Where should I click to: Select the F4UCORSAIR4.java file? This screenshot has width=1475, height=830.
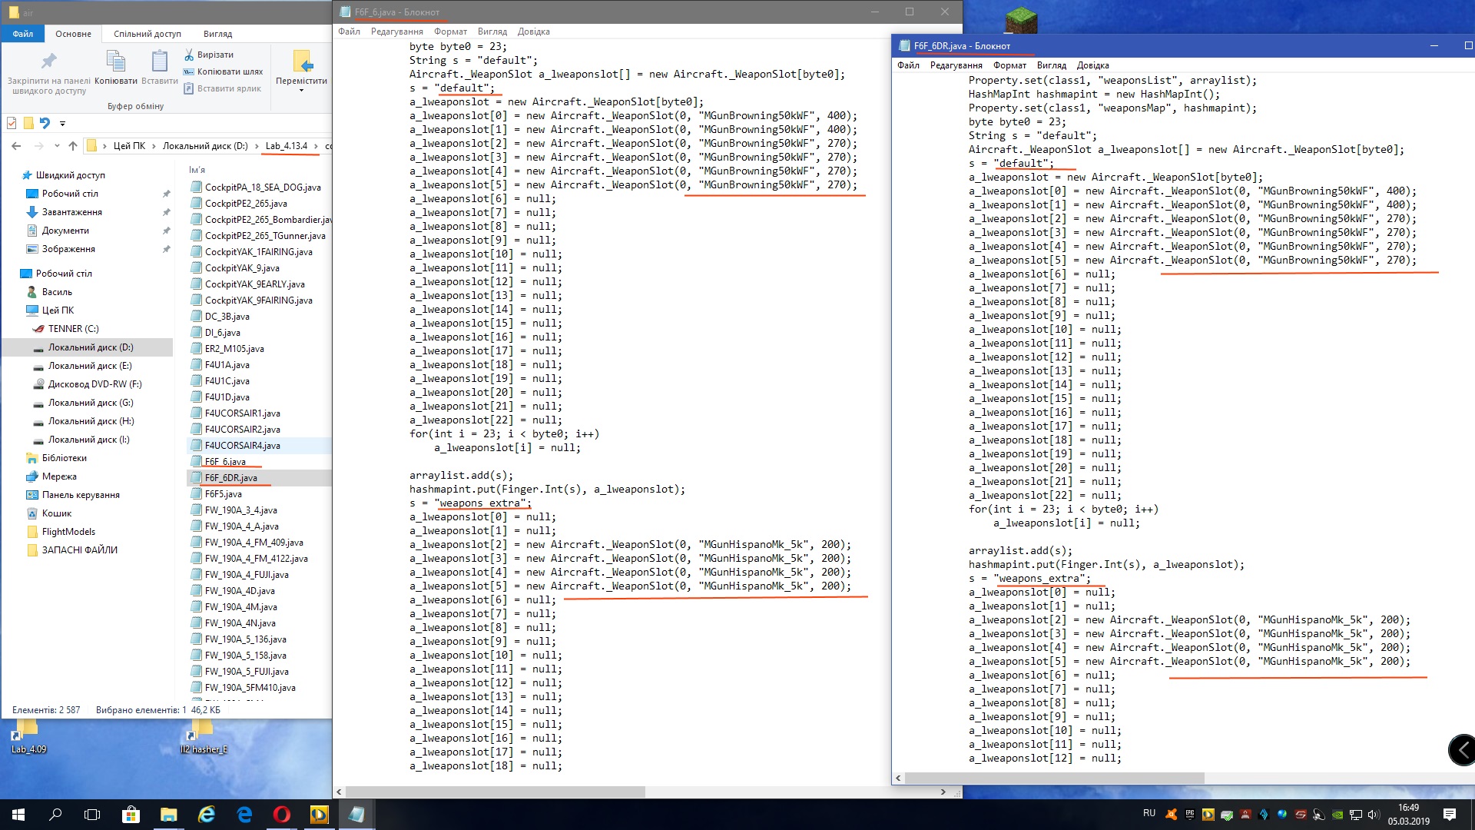242,446
